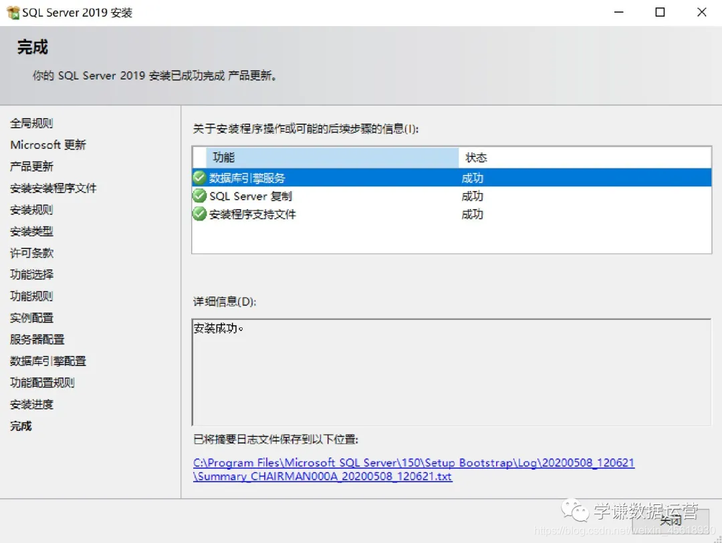The width and height of the screenshot is (722, 543).
Task: Select the 安装安装程序文件 step
Action: point(53,188)
